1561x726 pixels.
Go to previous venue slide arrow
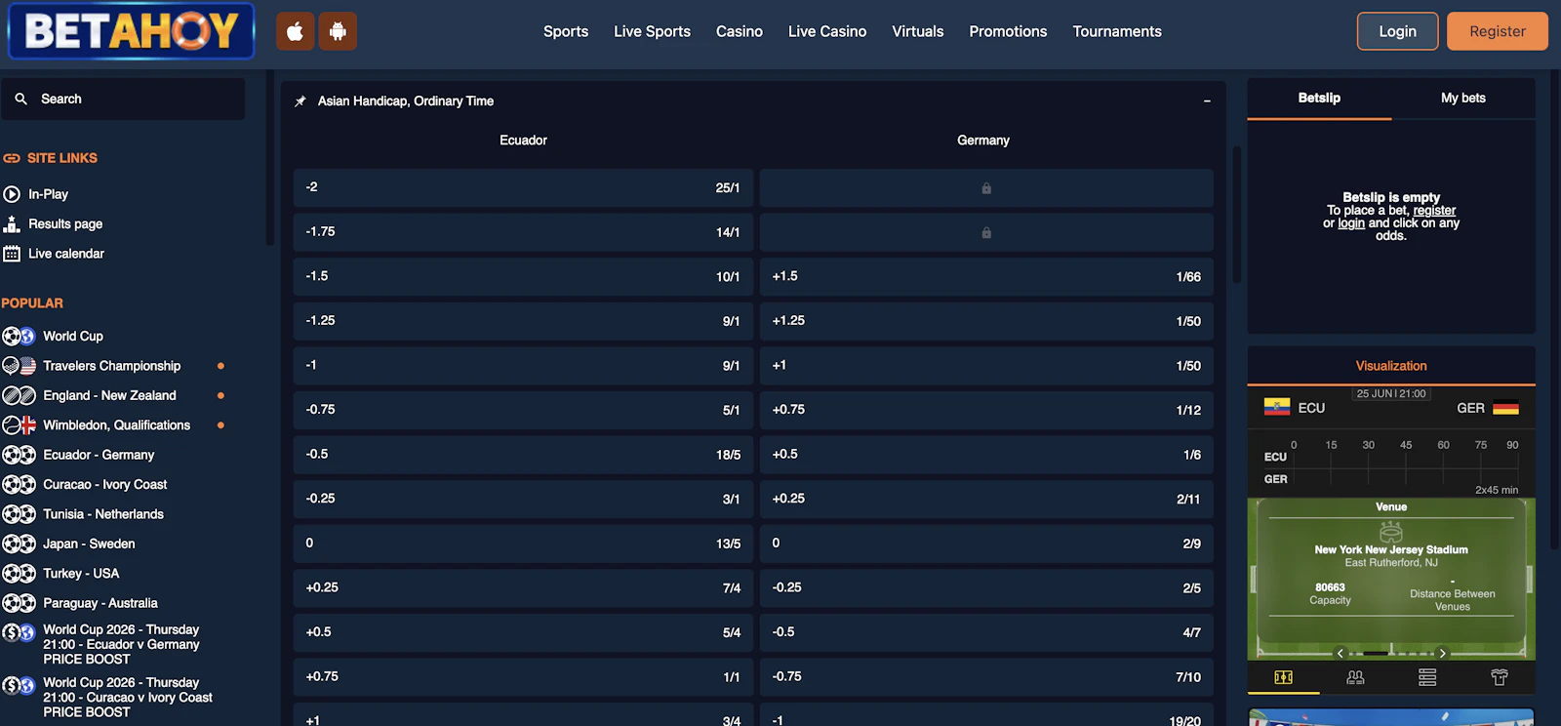coord(1341,653)
